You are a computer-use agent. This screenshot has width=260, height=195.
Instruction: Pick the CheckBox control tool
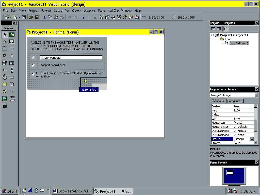[x=5, y=56]
